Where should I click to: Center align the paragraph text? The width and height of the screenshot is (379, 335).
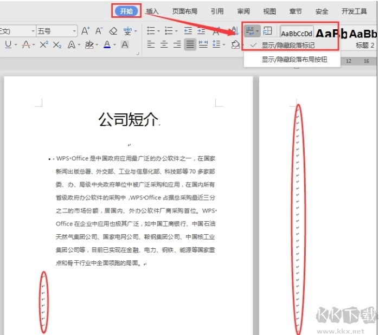click(164, 45)
